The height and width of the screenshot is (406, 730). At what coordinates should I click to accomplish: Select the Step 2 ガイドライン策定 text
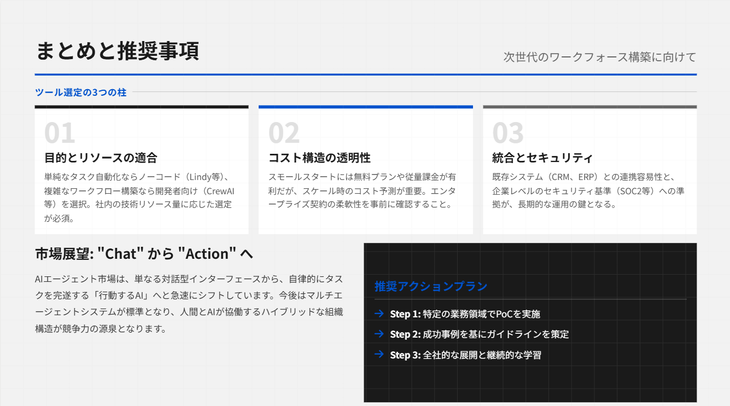tap(479, 334)
